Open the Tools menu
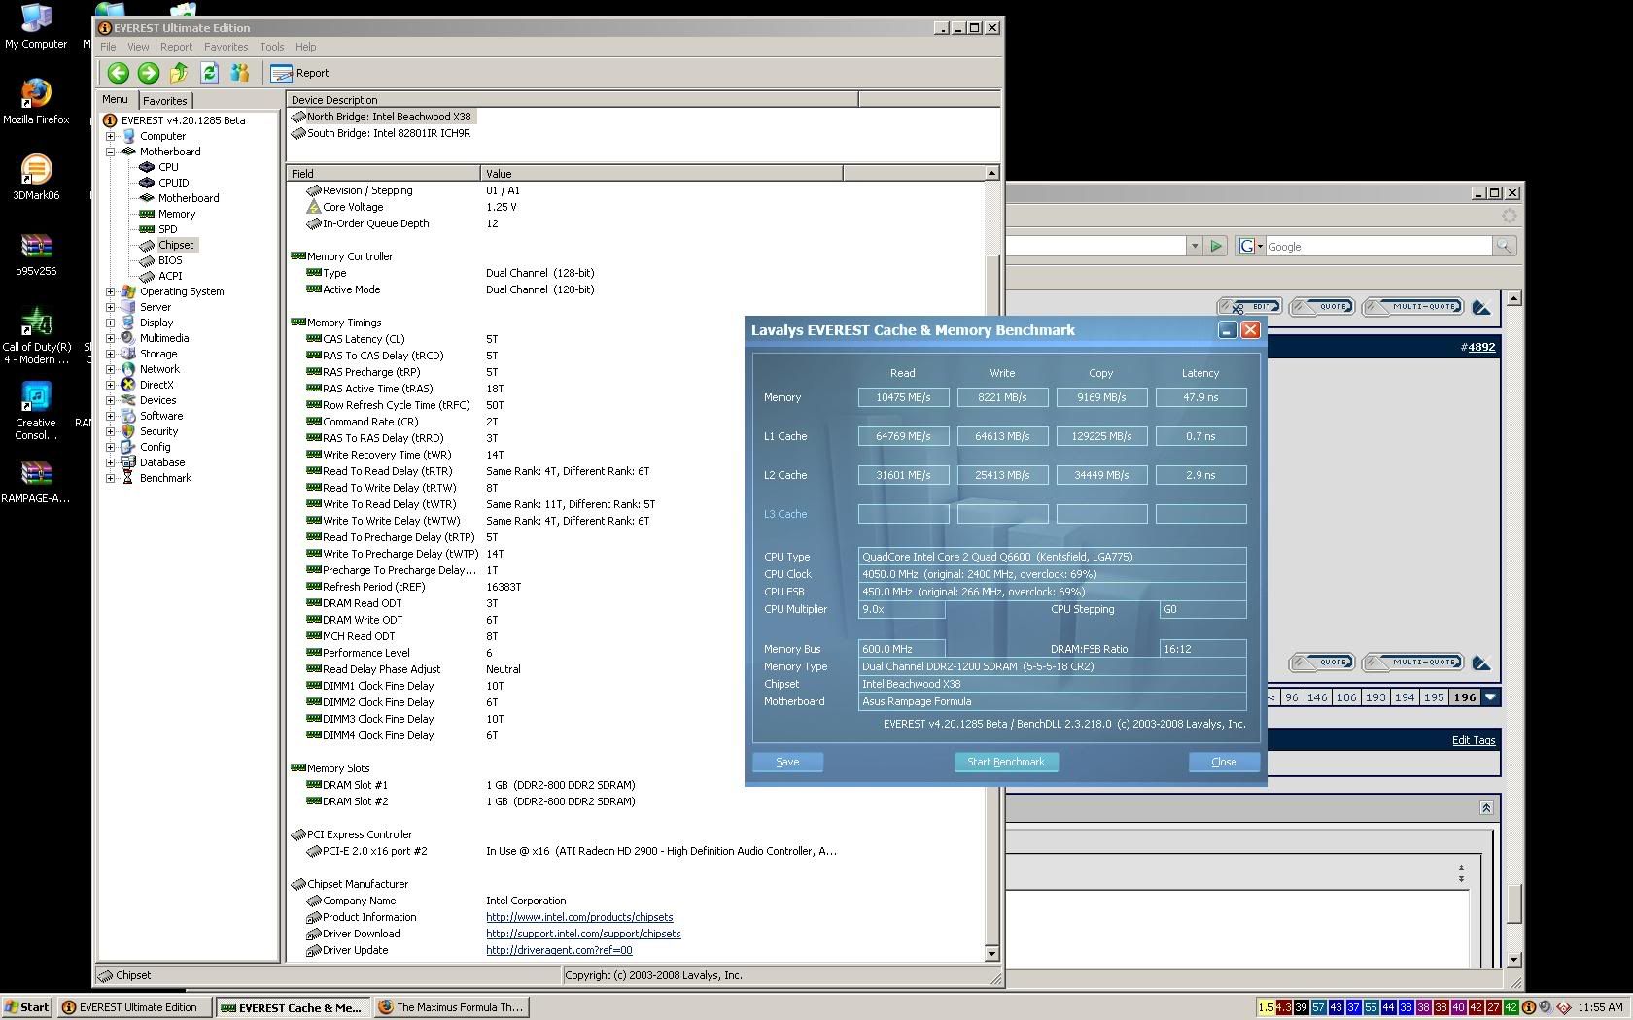Viewport: 1633px width, 1020px height. 272,47
